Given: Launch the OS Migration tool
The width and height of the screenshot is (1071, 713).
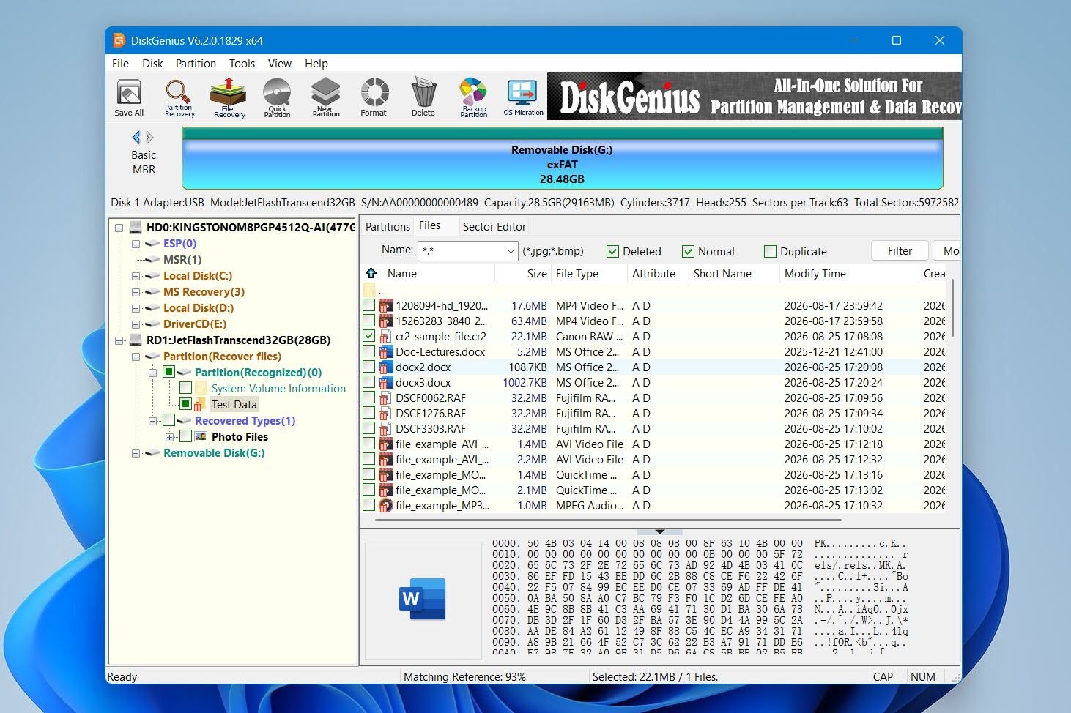Looking at the screenshot, I should tap(523, 97).
